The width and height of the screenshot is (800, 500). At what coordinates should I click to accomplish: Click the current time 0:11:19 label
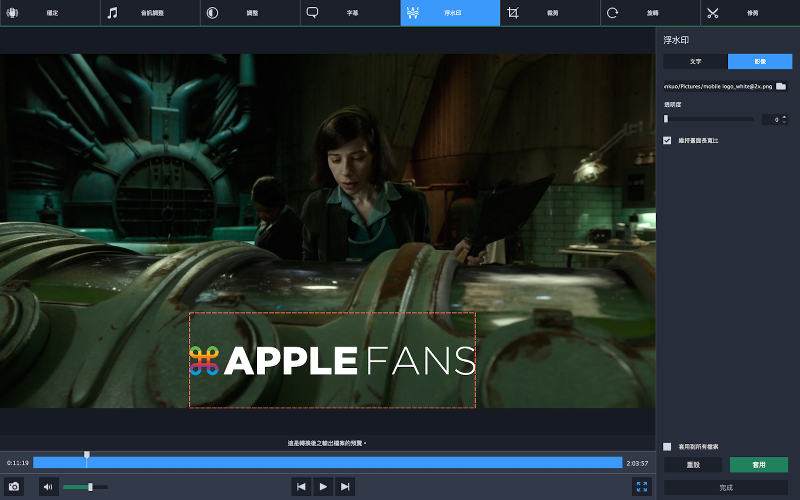point(18,463)
